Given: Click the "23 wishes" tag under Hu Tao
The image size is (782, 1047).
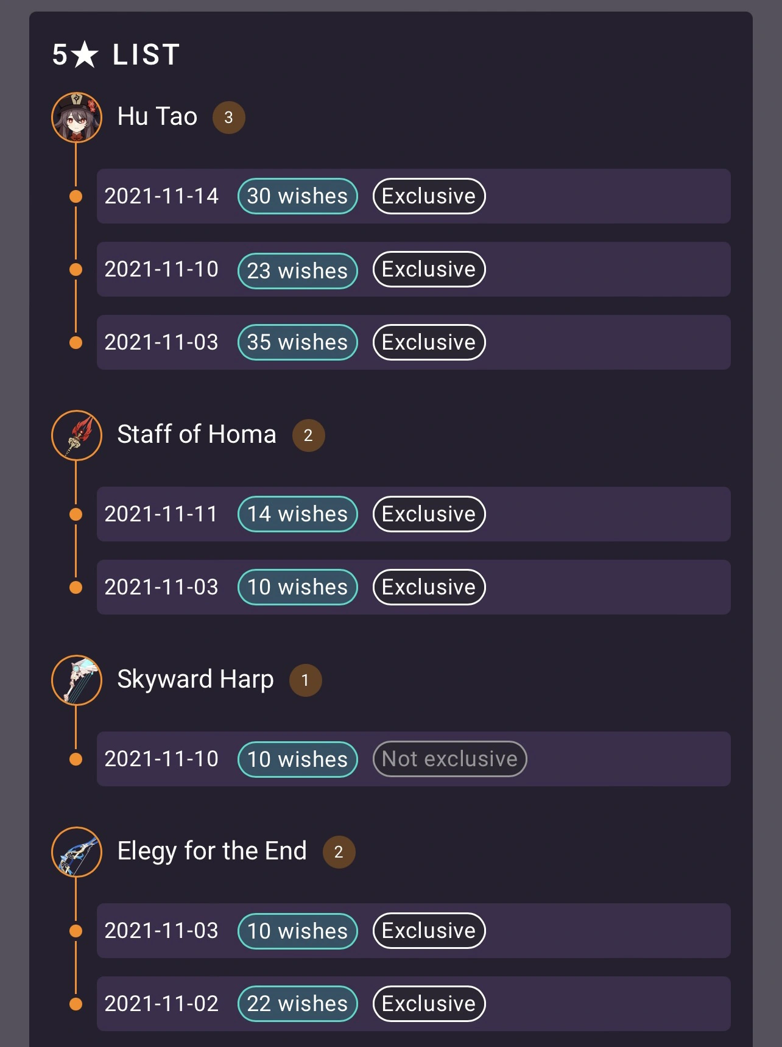Looking at the screenshot, I should [297, 270].
